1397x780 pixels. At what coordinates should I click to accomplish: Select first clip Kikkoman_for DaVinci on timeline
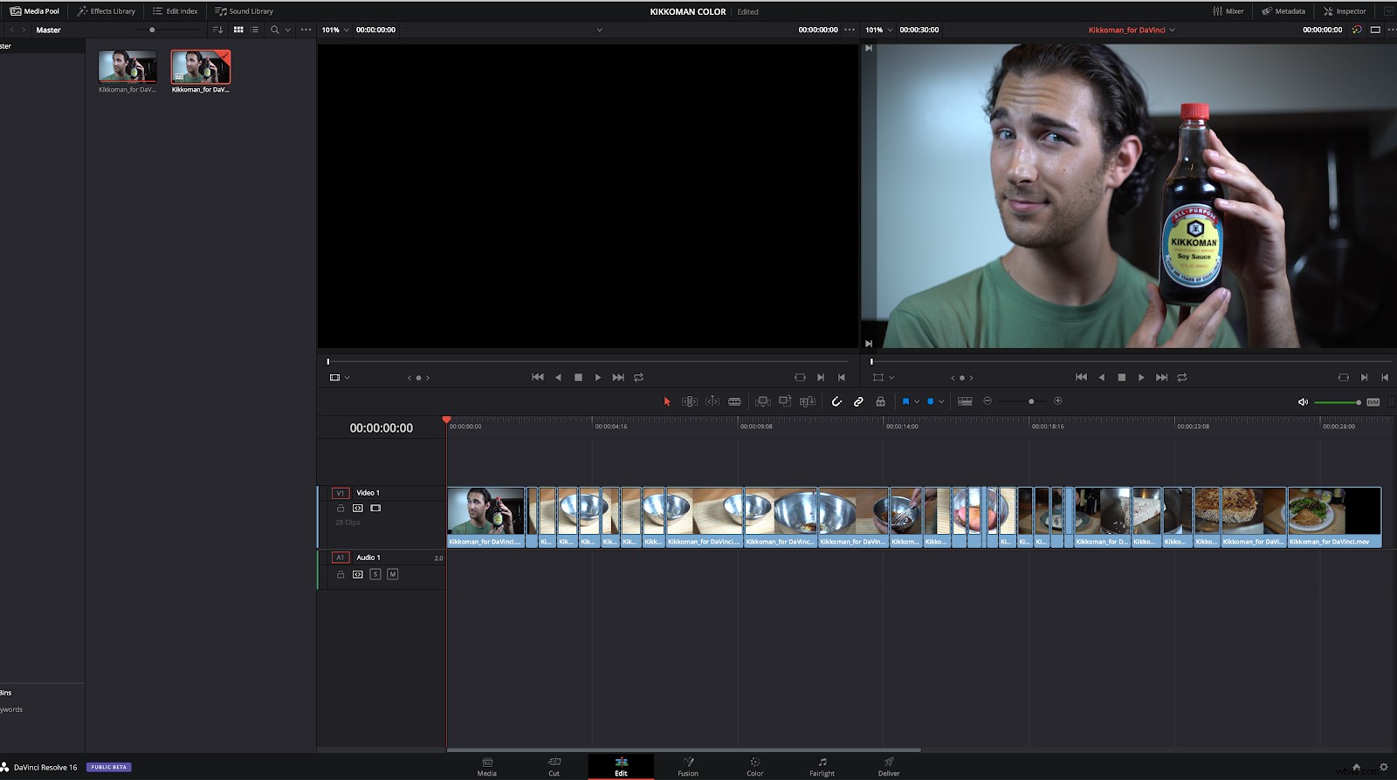pos(486,517)
